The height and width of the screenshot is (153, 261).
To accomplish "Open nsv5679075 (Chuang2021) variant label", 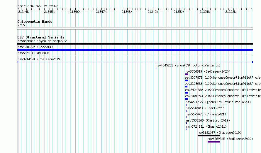I will (x=206, y=114).
